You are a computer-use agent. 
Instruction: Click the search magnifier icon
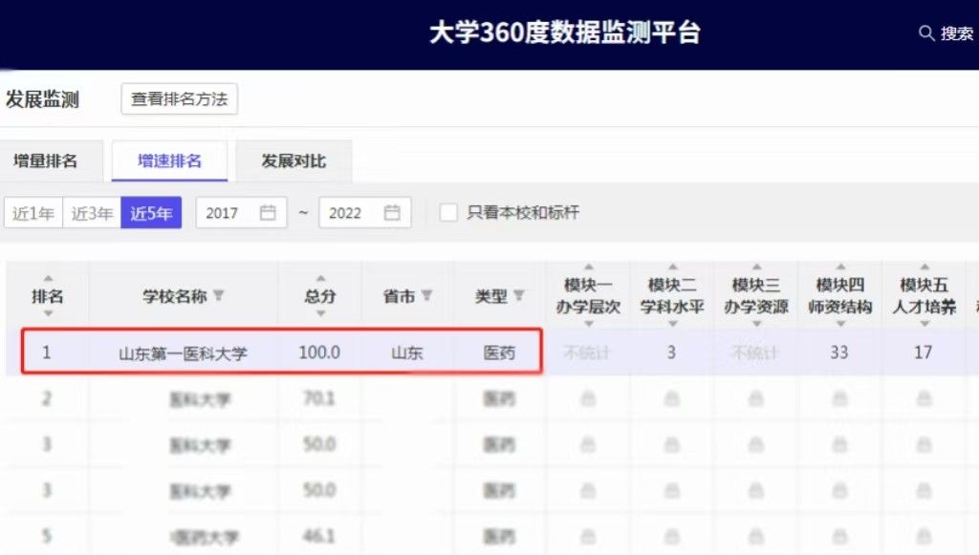pyautogui.click(x=925, y=33)
